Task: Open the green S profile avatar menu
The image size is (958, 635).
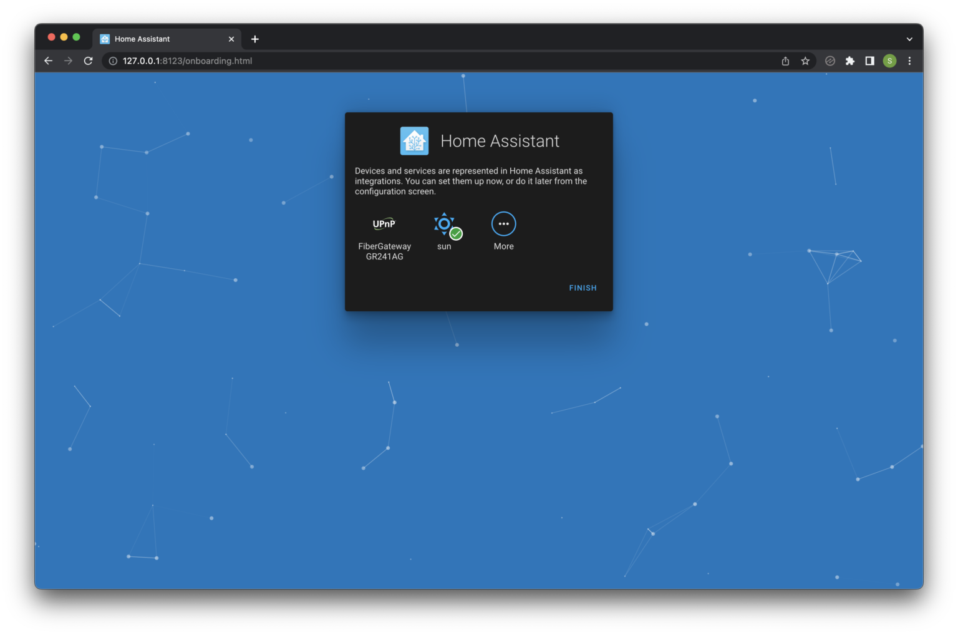Action: point(889,61)
